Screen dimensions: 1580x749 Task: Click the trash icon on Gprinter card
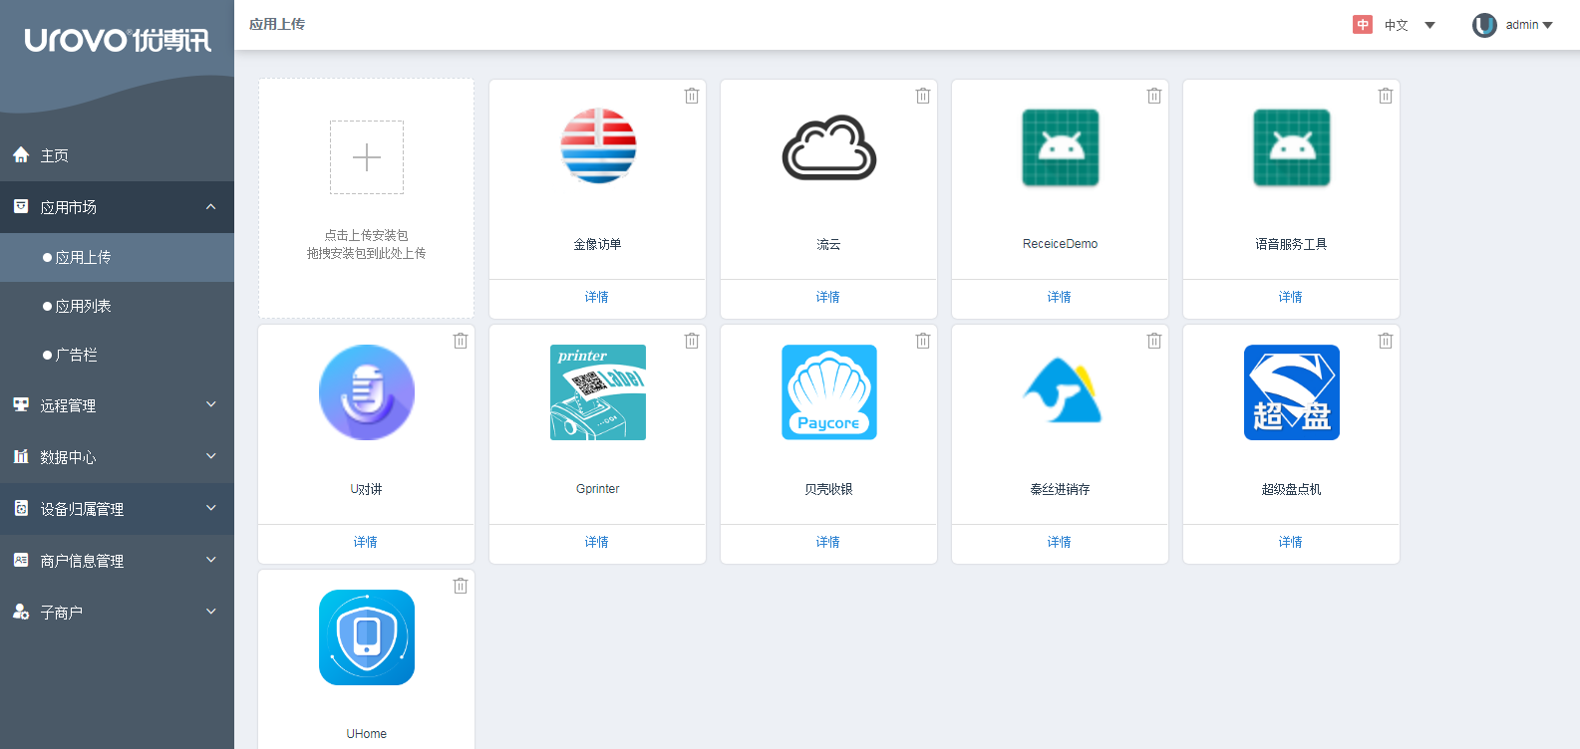click(692, 341)
